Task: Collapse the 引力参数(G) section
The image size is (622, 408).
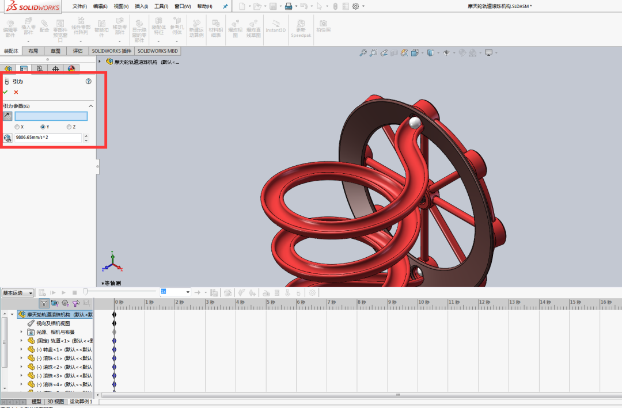Action: click(x=91, y=106)
